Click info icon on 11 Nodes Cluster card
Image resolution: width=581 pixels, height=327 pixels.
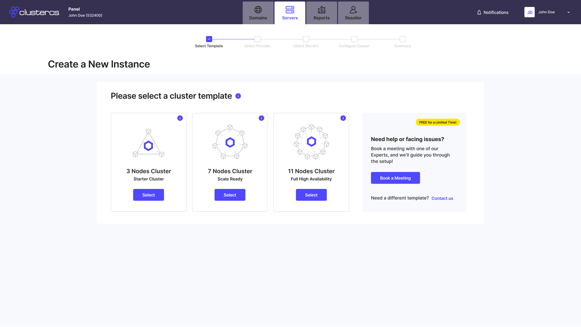click(x=343, y=118)
